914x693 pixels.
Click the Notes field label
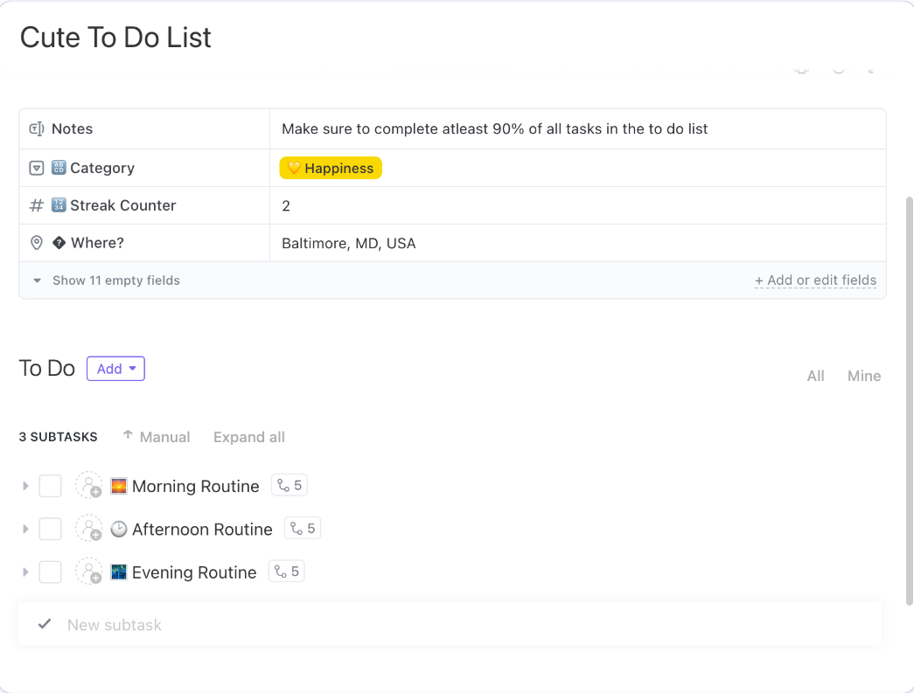point(73,128)
